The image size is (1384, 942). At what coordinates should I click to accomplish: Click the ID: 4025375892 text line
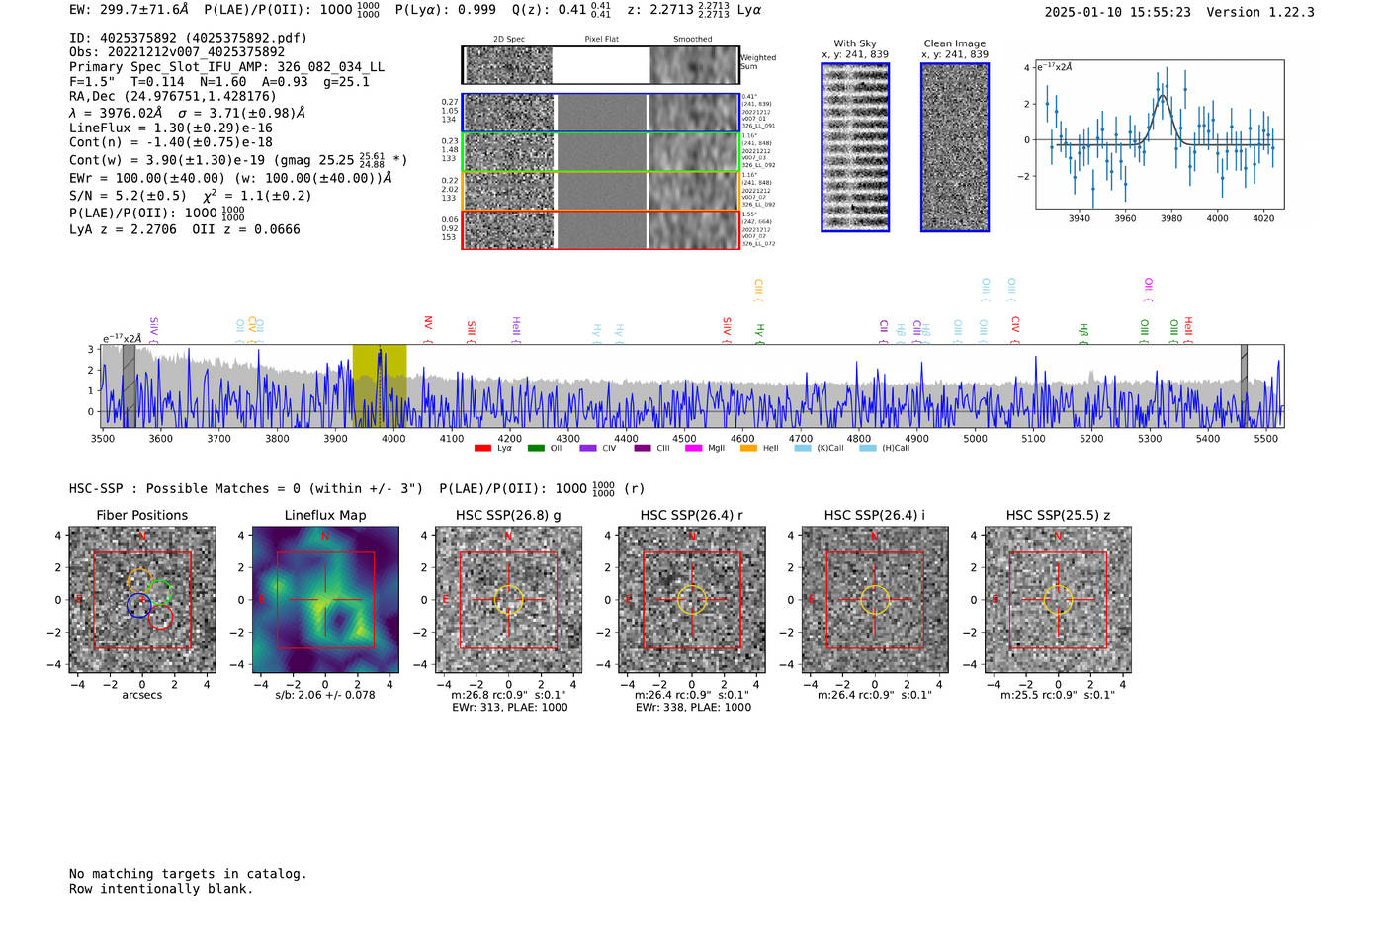tap(188, 38)
